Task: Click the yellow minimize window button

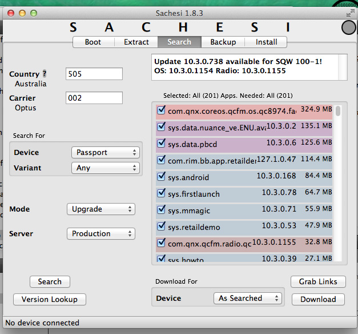Action: click(22, 13)
